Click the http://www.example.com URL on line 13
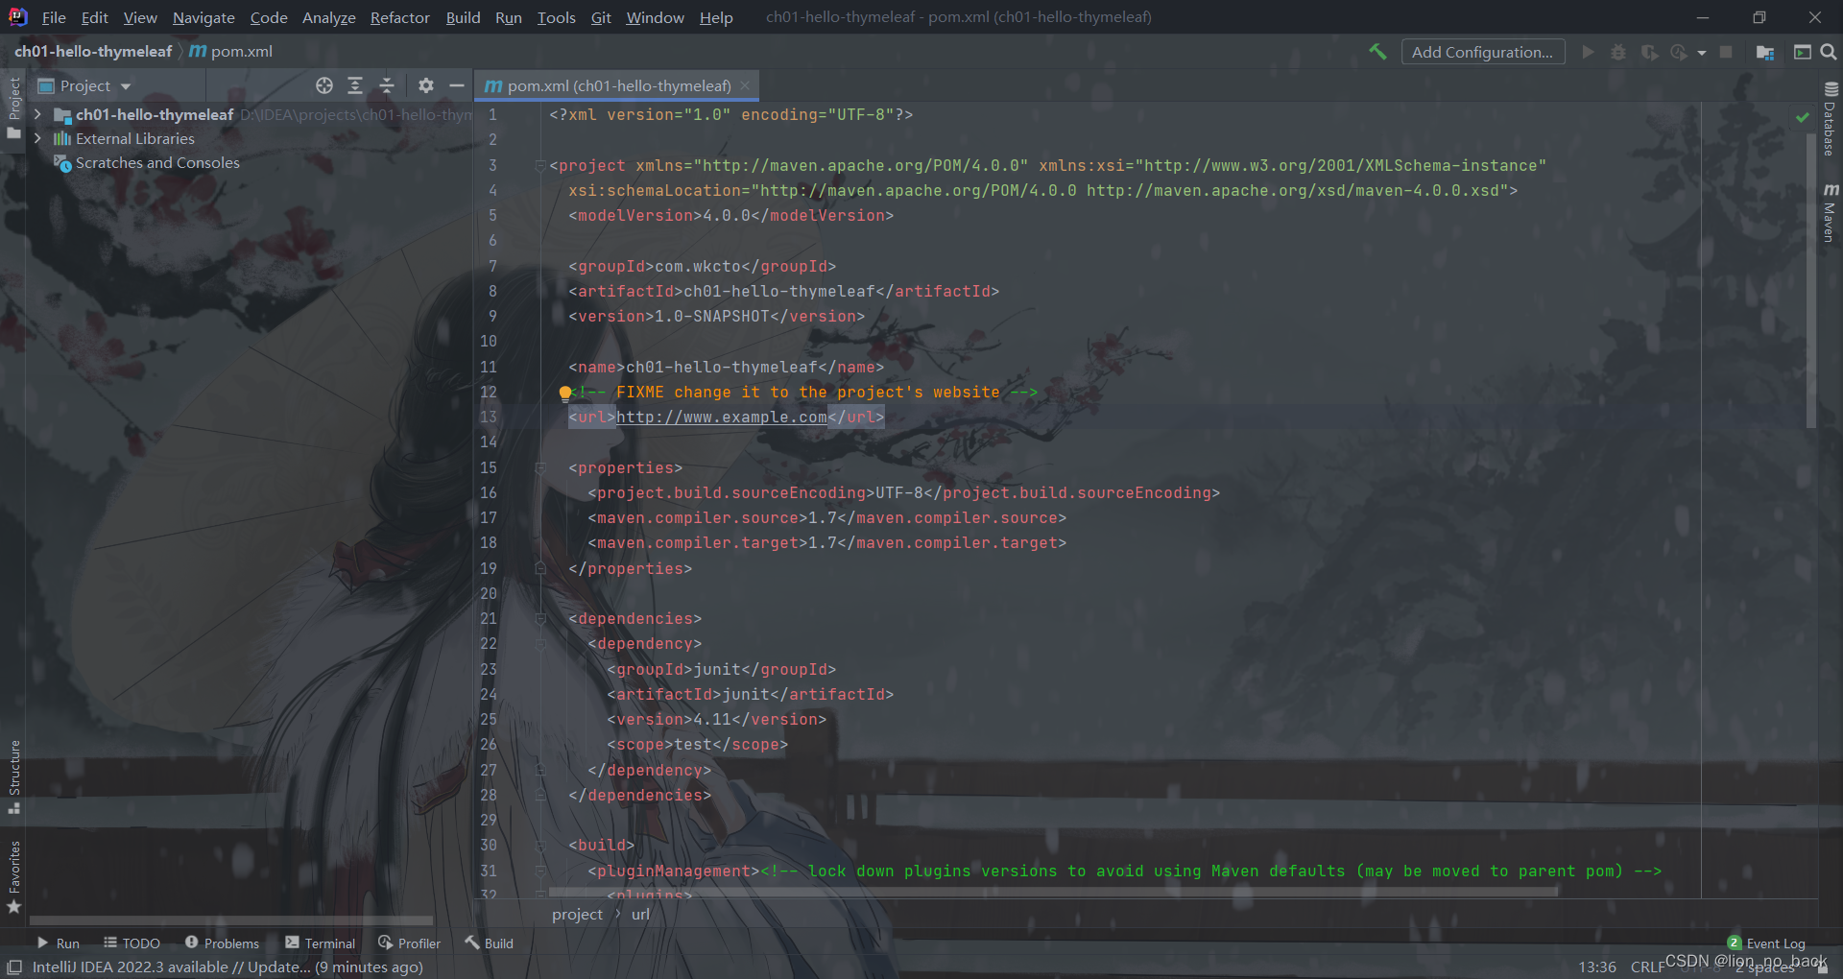Image resolution: width=1843 pixels, height=979 pixels. pyautogui.click(x=722, y=418)
